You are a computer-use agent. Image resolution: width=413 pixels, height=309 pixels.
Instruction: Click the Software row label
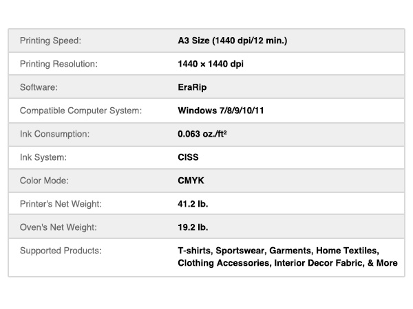40,87
